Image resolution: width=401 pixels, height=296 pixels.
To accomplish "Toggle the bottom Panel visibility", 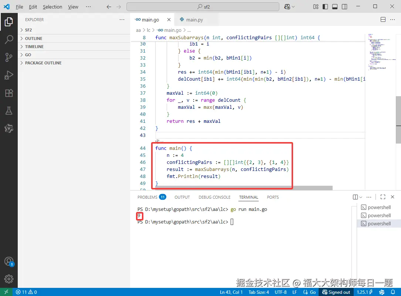I will point(335,7).
